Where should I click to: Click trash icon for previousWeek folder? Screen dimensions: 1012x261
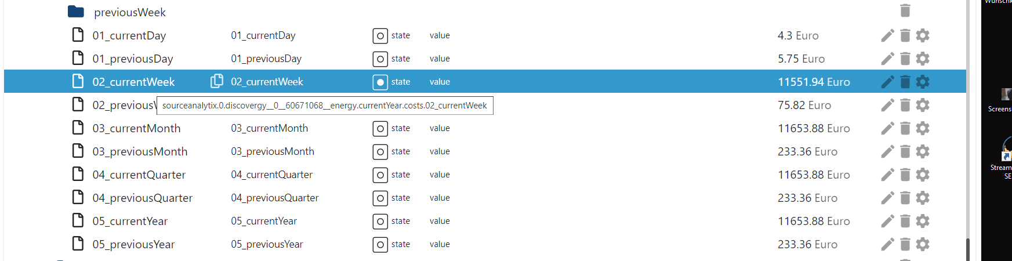click(x=905, y=10)
